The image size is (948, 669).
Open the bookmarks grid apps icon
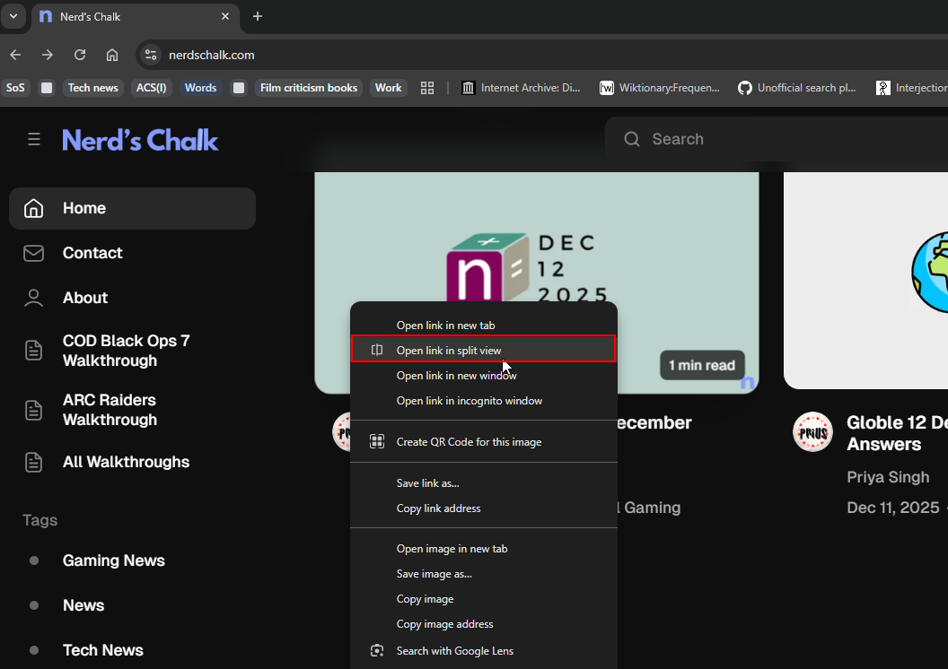[427, 88]
